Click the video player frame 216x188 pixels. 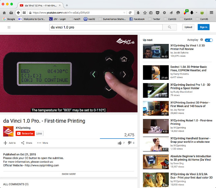tap(69, 73)
